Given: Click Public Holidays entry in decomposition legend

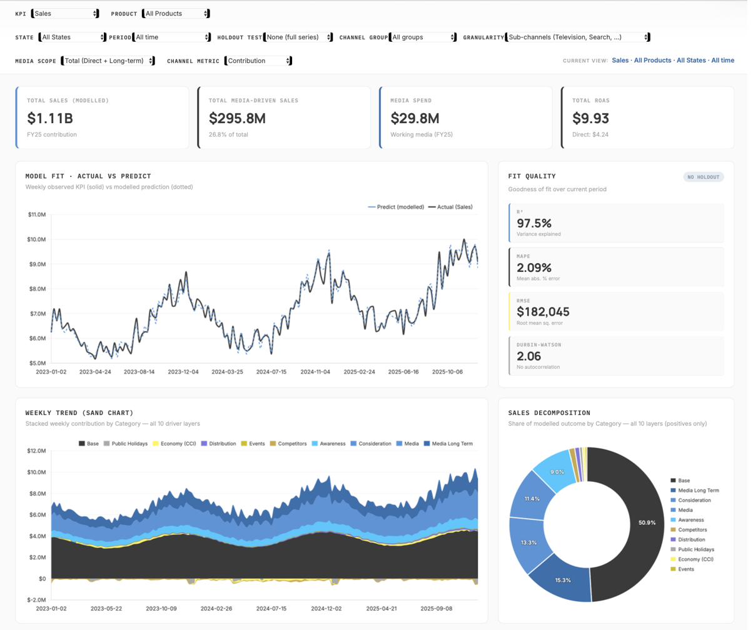Looking at the screenshot, I should (x=692, y=549).
